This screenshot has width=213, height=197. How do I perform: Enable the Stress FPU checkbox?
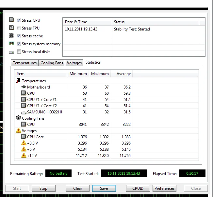[19, 28]
